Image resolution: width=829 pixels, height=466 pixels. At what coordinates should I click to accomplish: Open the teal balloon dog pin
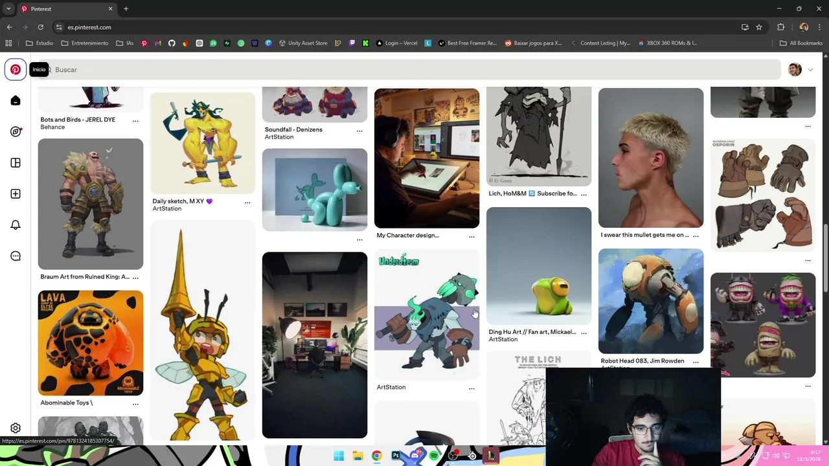[315, 190]
